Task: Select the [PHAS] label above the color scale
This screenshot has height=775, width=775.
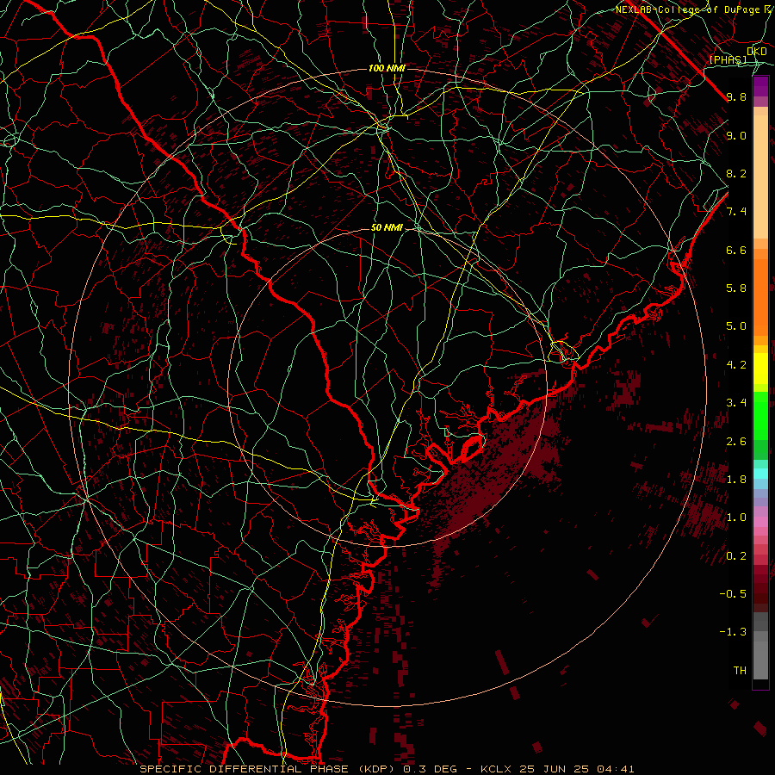Action: coord(728,59)
